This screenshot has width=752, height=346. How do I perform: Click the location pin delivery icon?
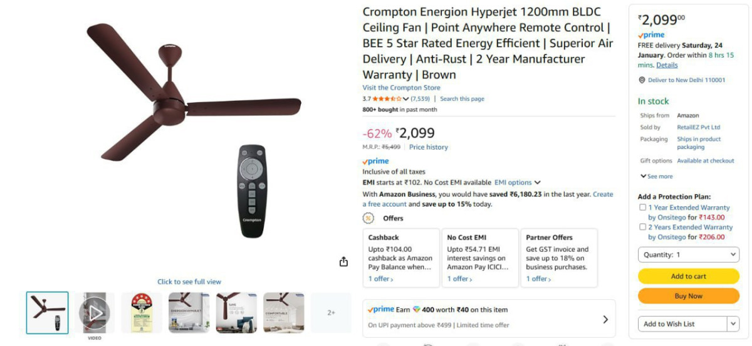642,80
